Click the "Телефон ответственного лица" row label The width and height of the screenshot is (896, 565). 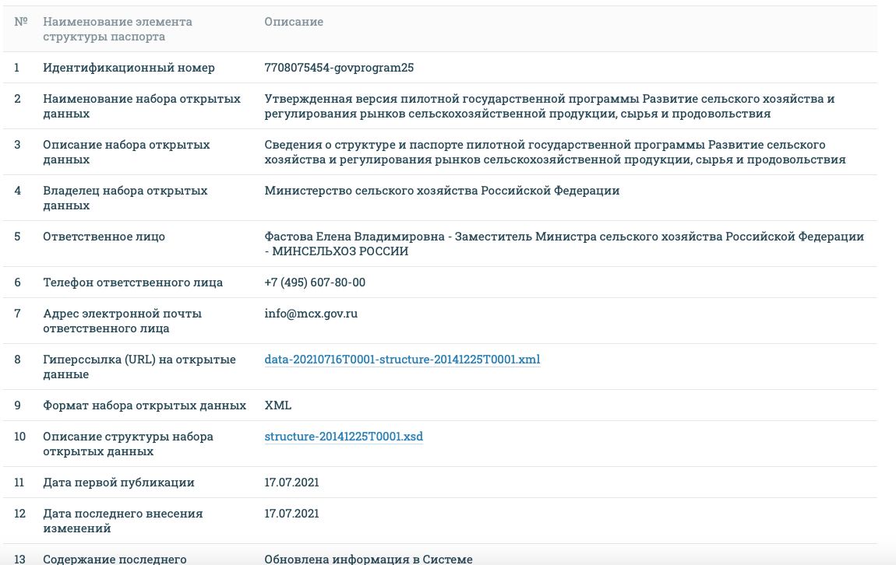pyautogui.click(x=132, y=282)
